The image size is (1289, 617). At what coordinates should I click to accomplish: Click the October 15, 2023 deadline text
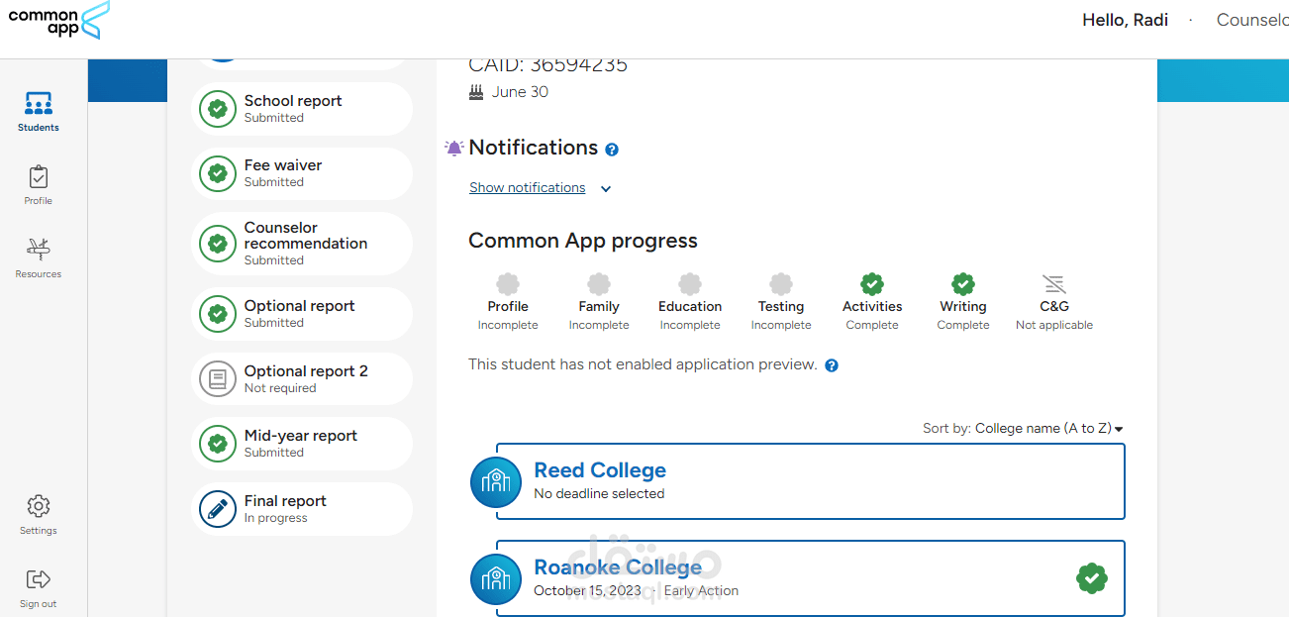[x=587, y=591]
